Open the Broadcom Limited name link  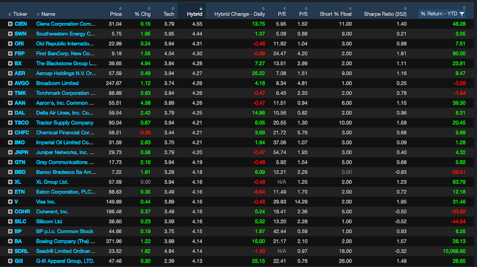click(x=57, y=83)
